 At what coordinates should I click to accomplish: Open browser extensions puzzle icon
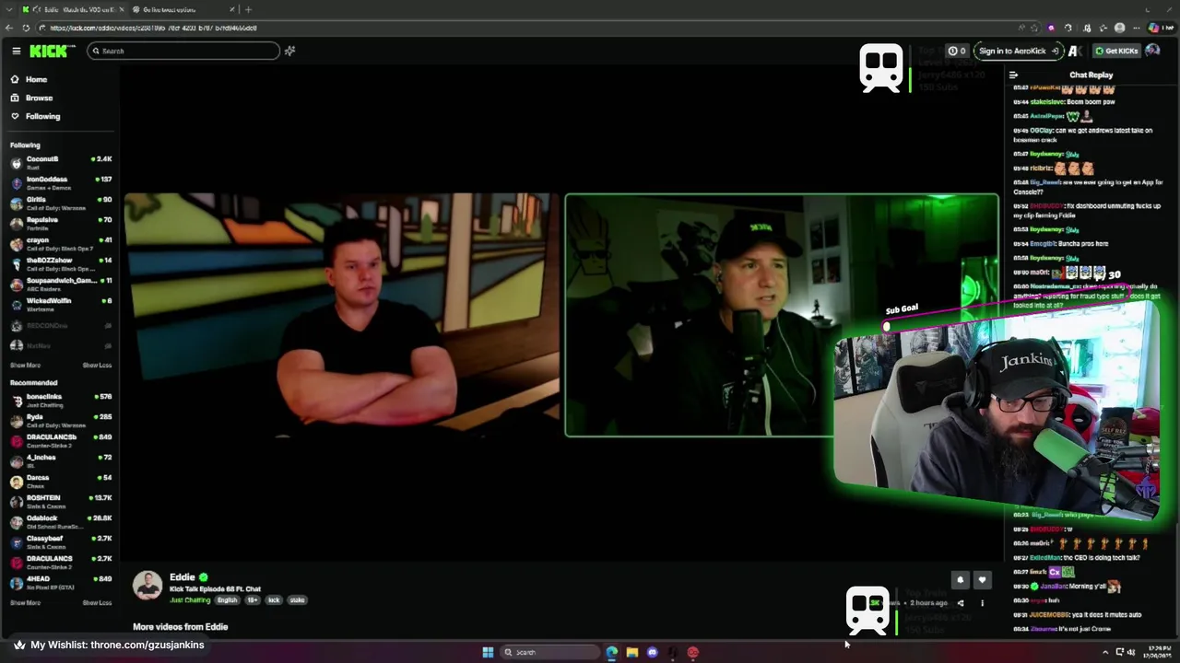pos(1068,28)
